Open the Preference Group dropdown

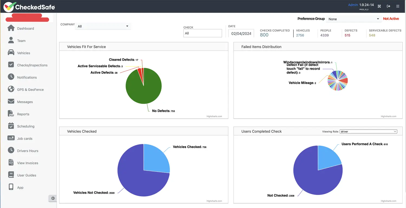pos(353,19)
